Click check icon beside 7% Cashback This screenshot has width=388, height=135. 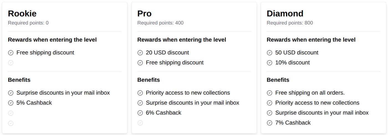tap(269, 123)
